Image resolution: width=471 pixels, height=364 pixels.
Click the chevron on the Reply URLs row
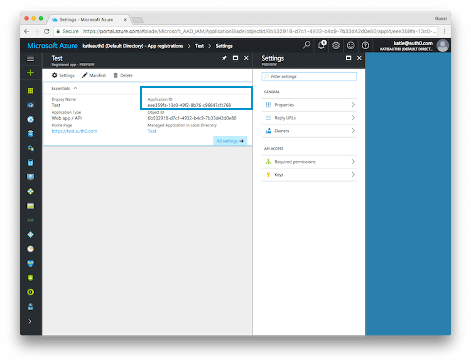353,118
